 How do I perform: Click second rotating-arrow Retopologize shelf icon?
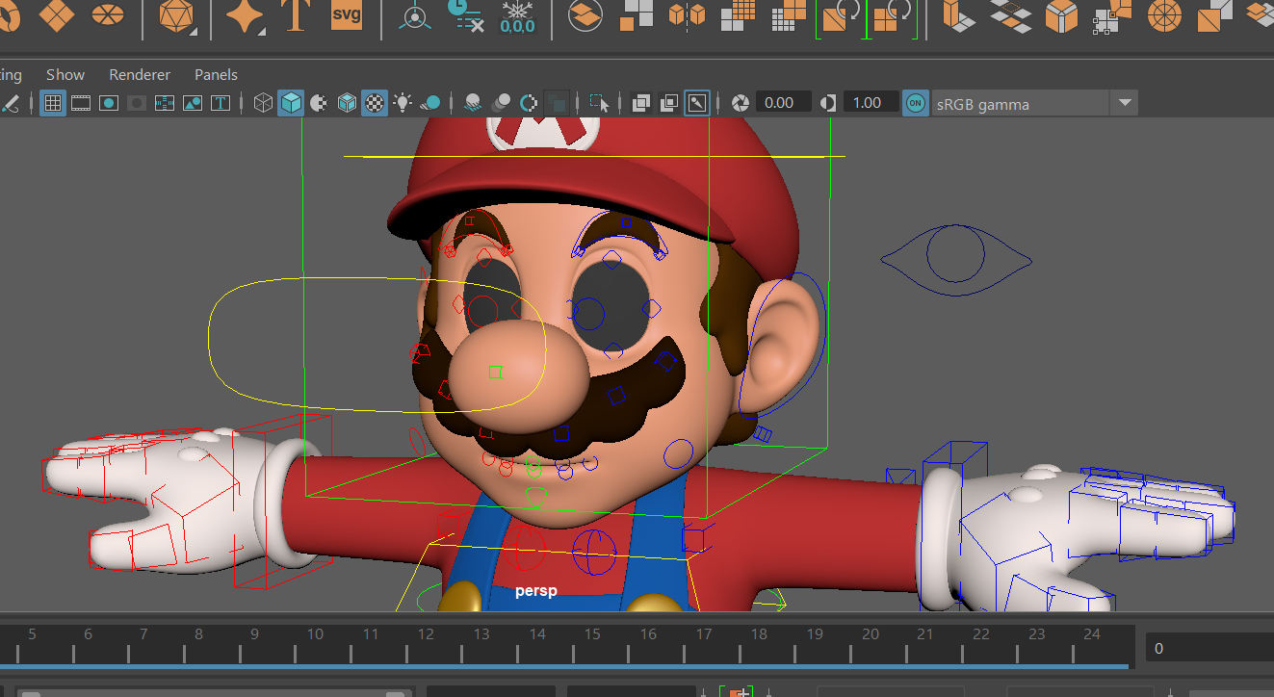[892, 17]
